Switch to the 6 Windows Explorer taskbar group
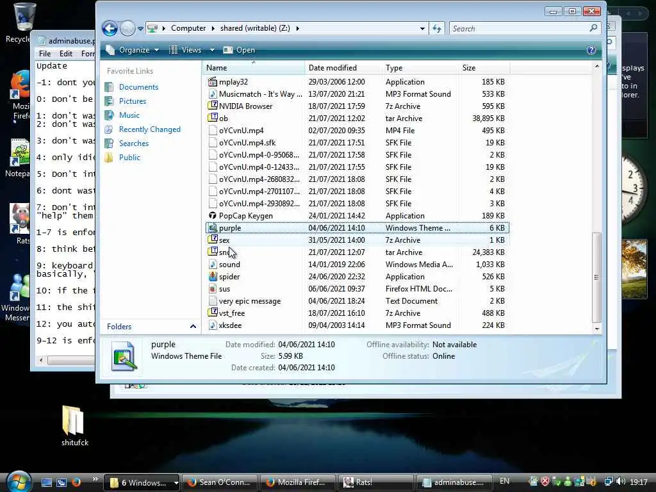656x492 pixels. 141,482
